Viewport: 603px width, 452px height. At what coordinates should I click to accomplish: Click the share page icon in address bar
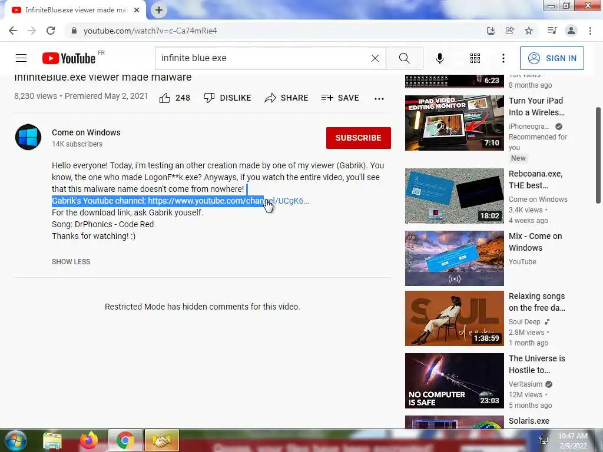pyautogui.click(x=509, y=31)
